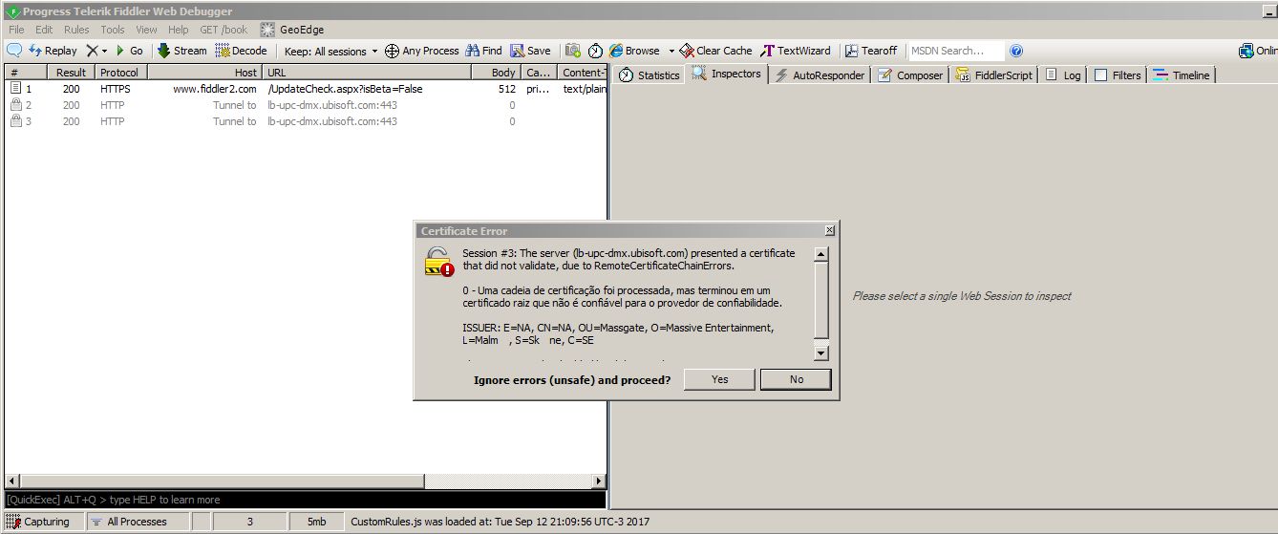The height and width of the screenshot is (534, 1278).
Task: Click the timer stopwatch toolbar icon
Action: pyautogui.click(x=595, y=51)
